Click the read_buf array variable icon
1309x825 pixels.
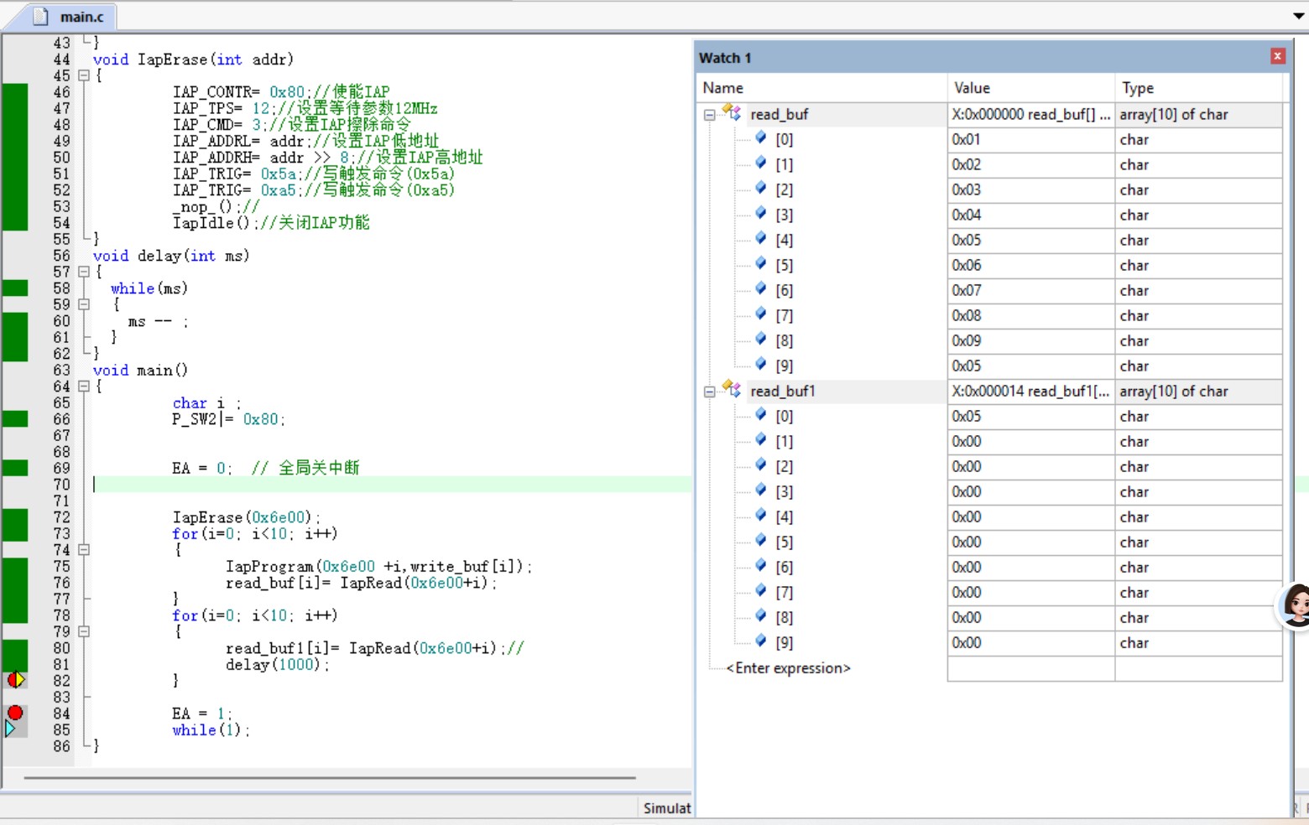[732, 113]
